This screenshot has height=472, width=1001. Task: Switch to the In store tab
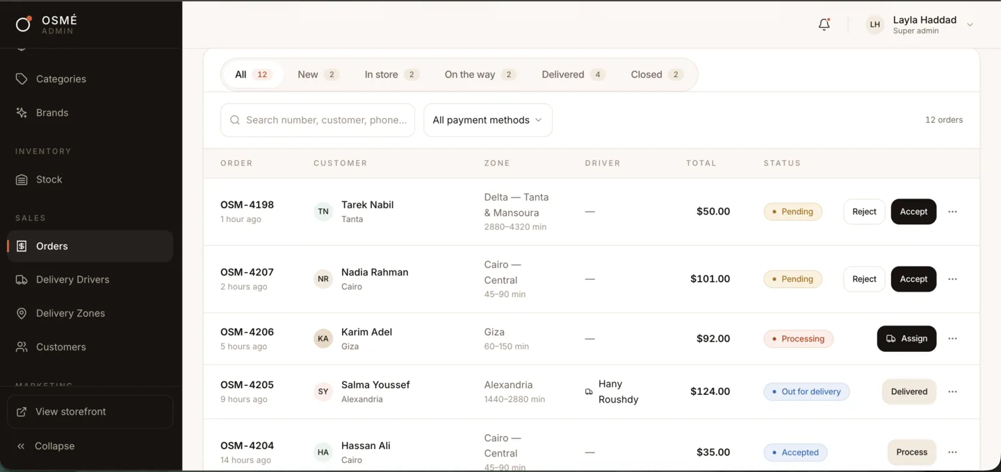(x=391, y=75)
